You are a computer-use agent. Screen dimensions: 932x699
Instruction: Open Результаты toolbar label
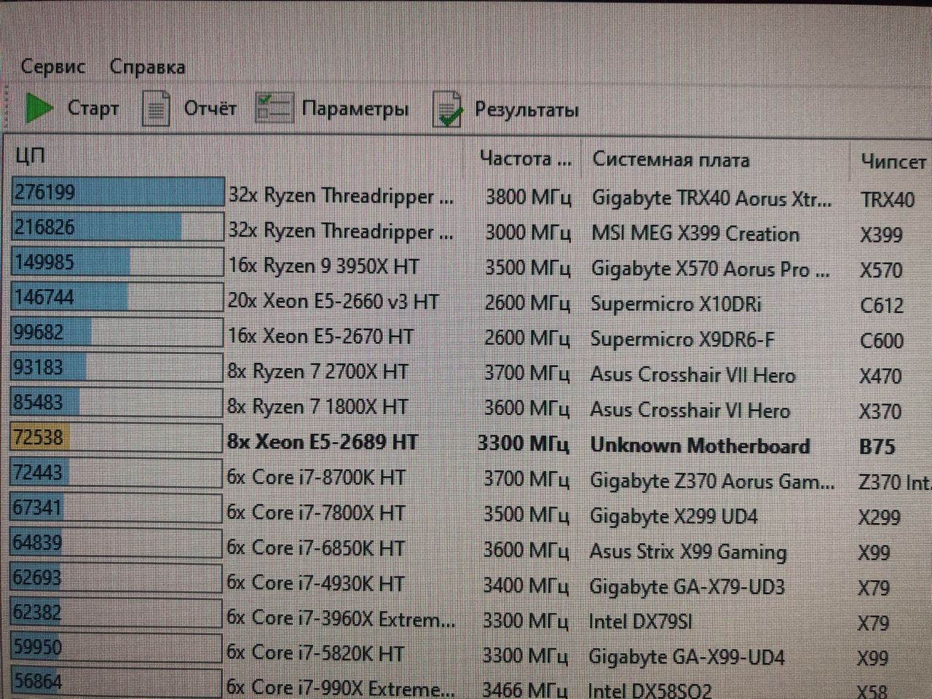[x=526, y=110]
